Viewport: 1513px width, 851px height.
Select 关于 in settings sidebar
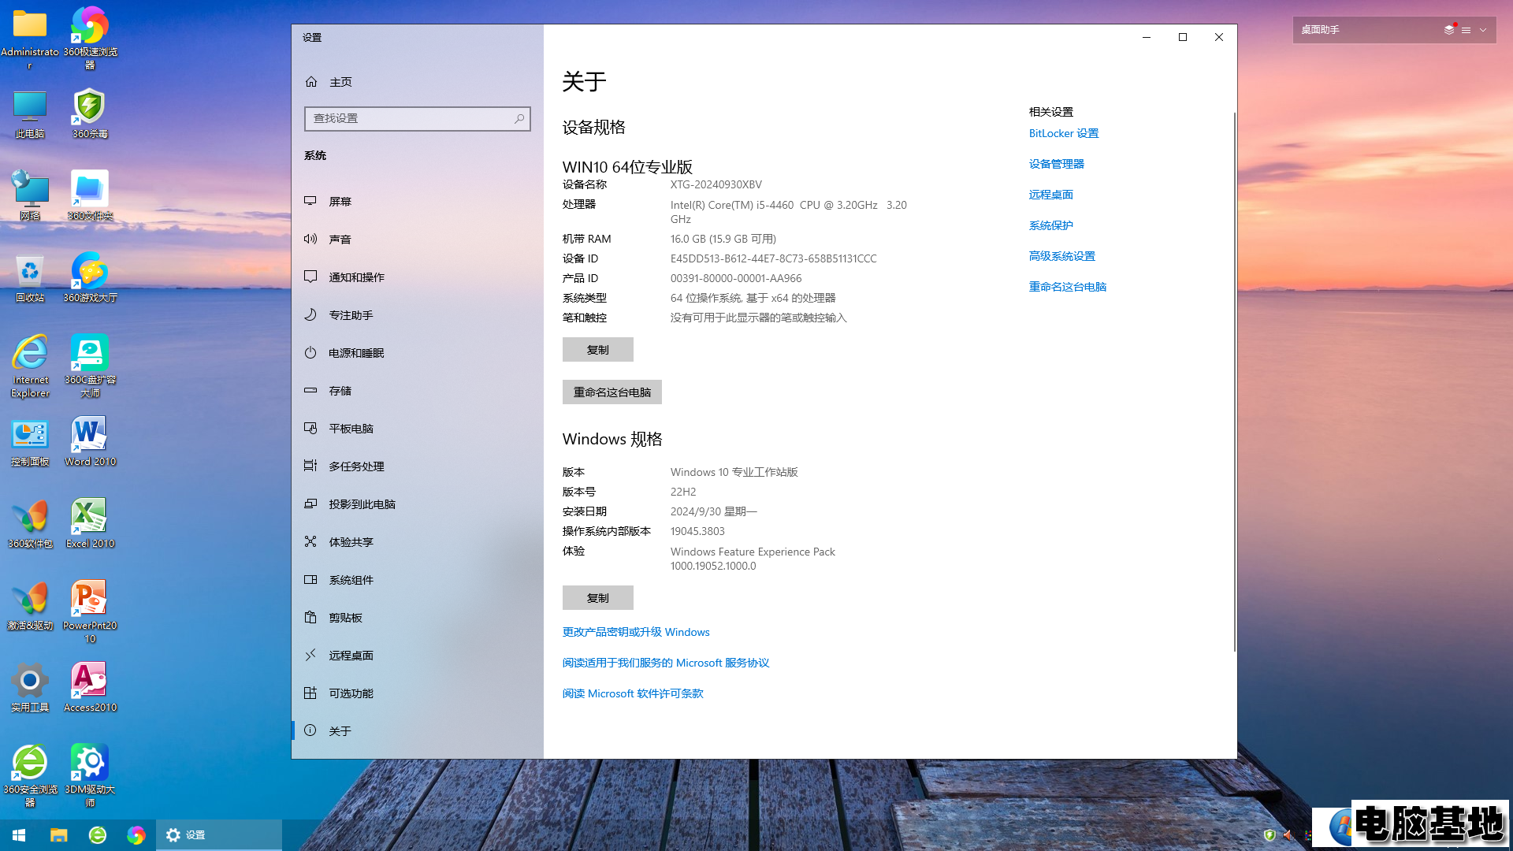coord(418,731)
